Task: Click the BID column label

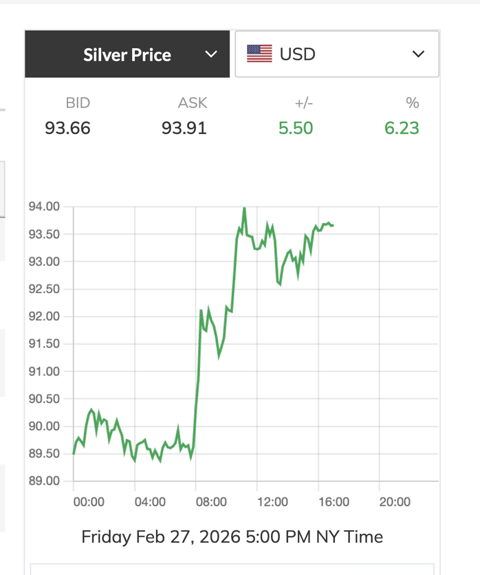Action: pos(78,103)
